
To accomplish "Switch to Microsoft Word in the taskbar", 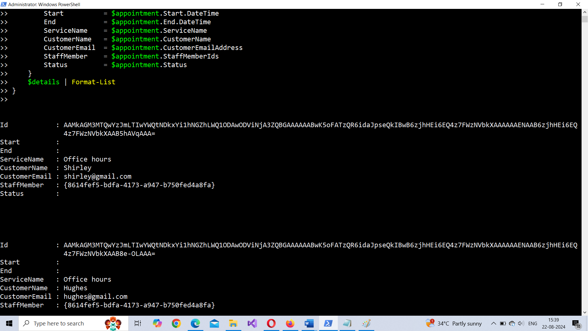I will pyautogui.click(x=309, y=323).
